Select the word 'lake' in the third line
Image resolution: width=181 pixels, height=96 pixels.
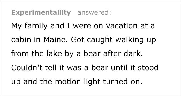click(54, 54)
